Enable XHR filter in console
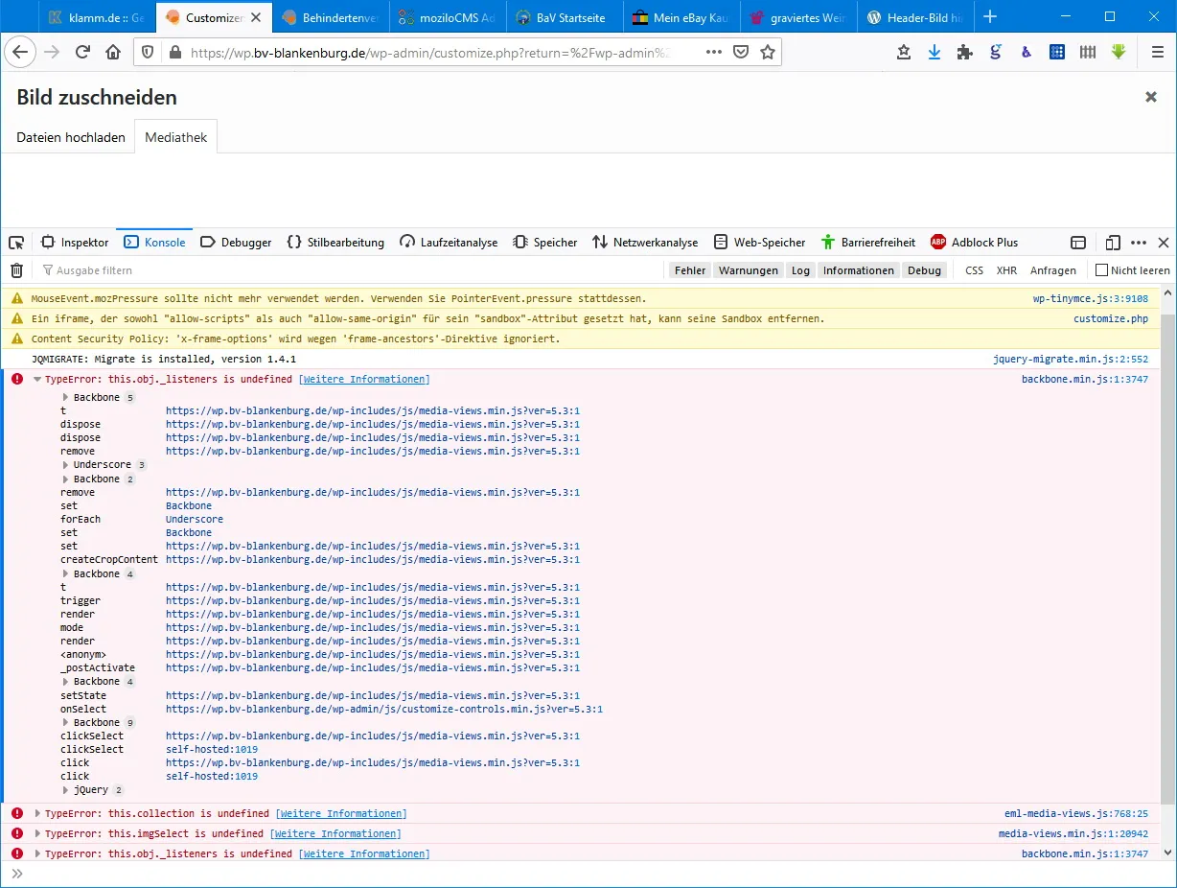 pyautogui.click(x=1006, y=270)
